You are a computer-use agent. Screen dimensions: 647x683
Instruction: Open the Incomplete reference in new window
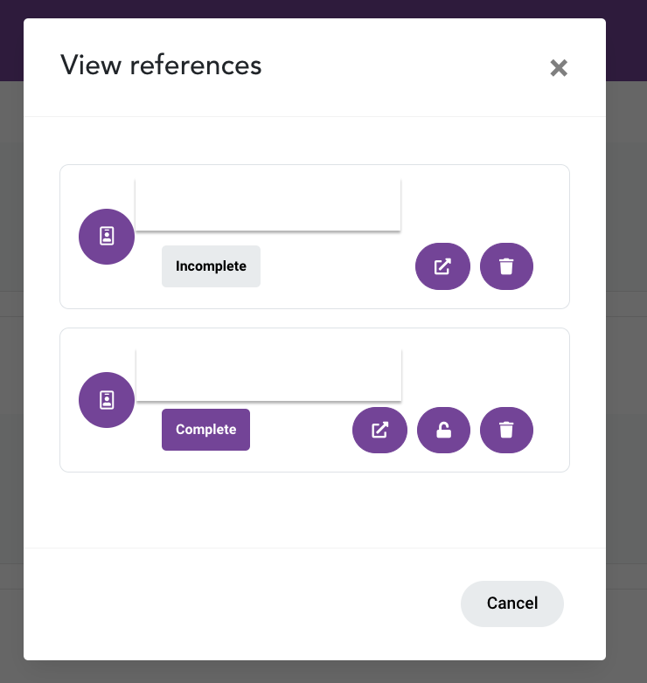[x=442, y=266]
